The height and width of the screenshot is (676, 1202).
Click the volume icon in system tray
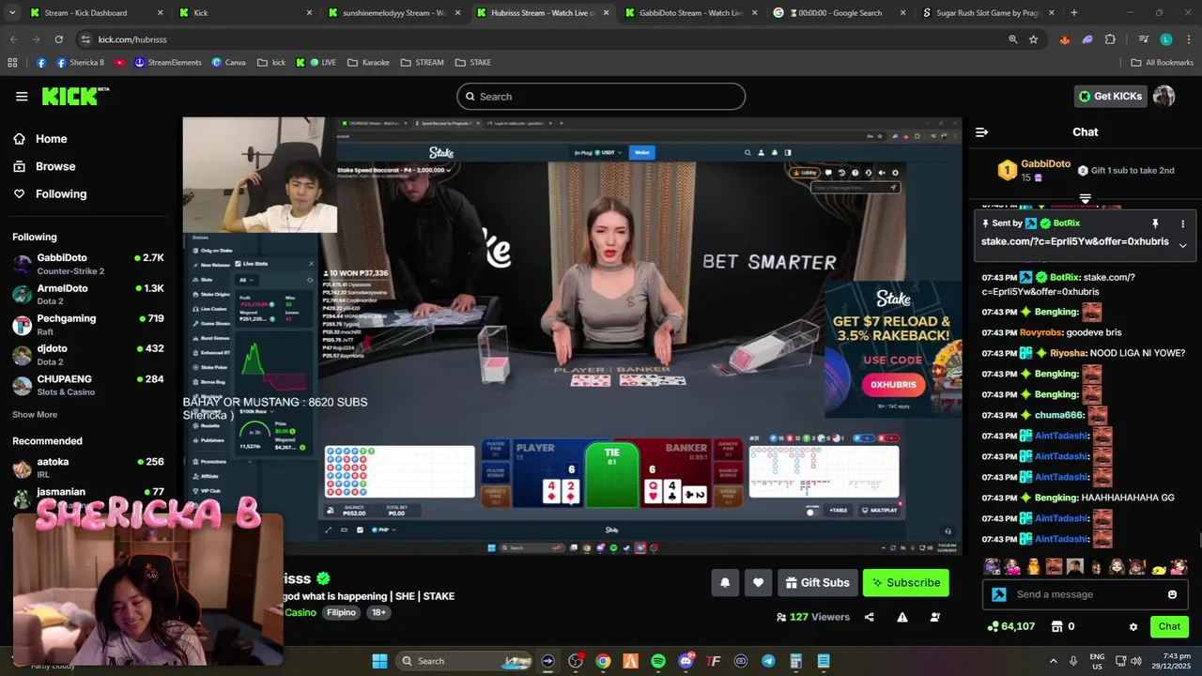(x=1136, y=661)
